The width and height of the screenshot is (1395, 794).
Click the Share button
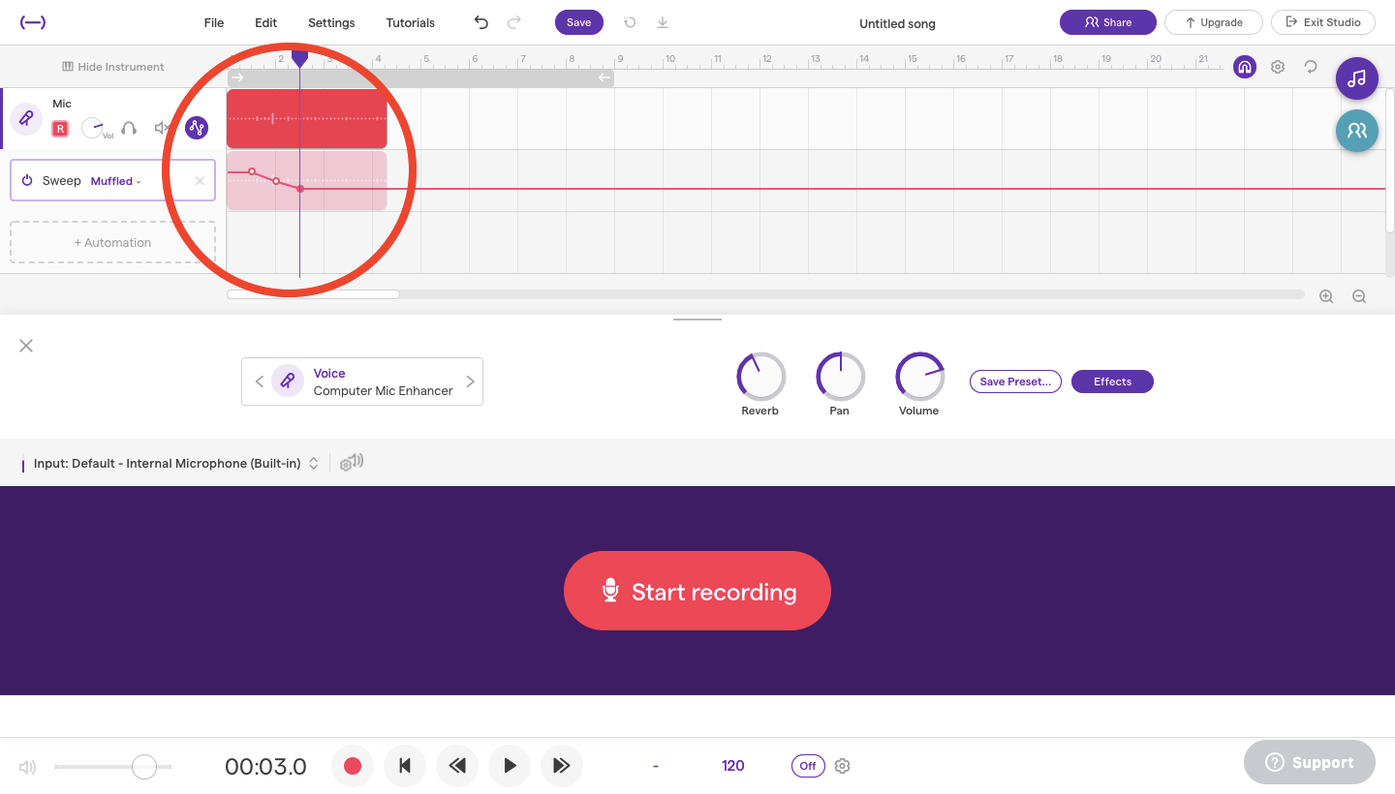click(x=1107, y=22)
